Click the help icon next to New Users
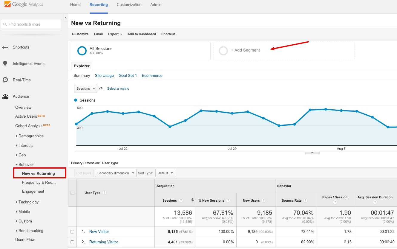The height and width of the screenshot is (249, 397). [x=263, y=200]
